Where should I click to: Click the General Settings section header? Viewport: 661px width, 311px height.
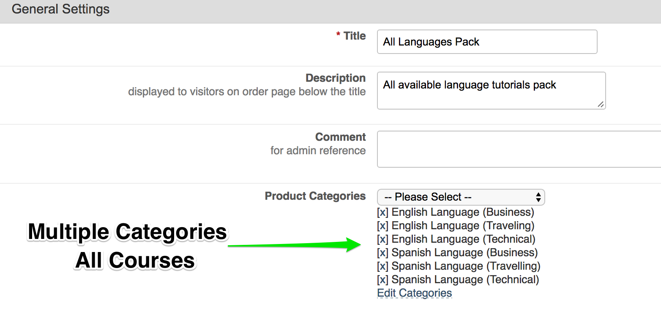(61, 10)
